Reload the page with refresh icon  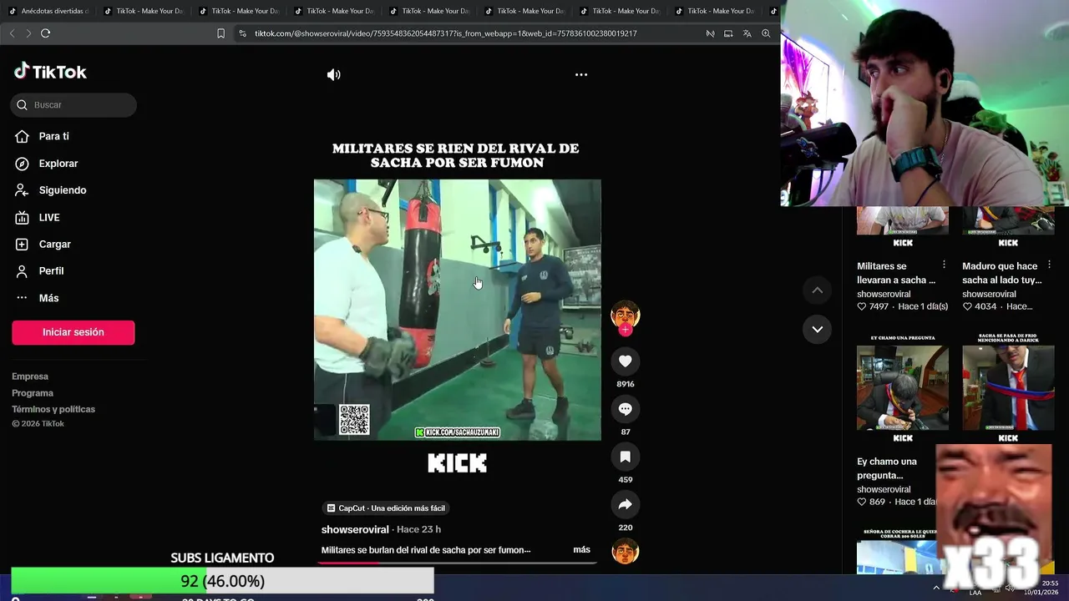pyautogui.click(x=45, y=33)
